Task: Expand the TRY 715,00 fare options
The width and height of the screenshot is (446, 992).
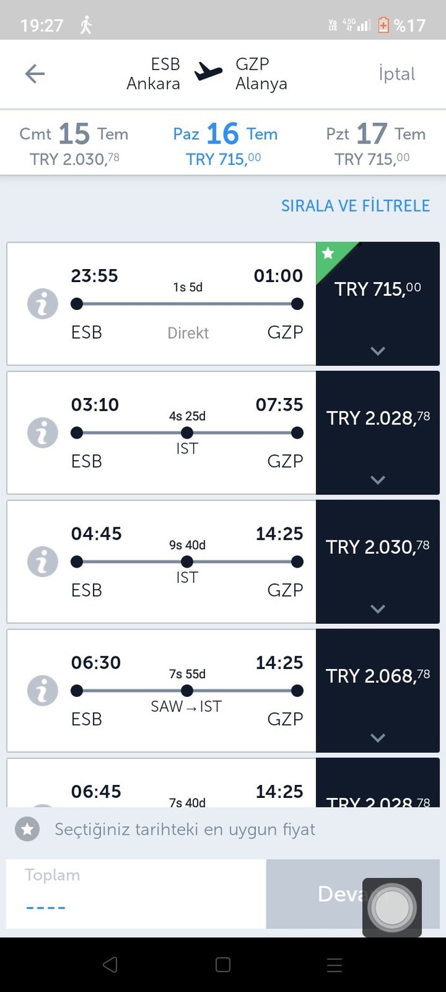Action: coord(377,303)
